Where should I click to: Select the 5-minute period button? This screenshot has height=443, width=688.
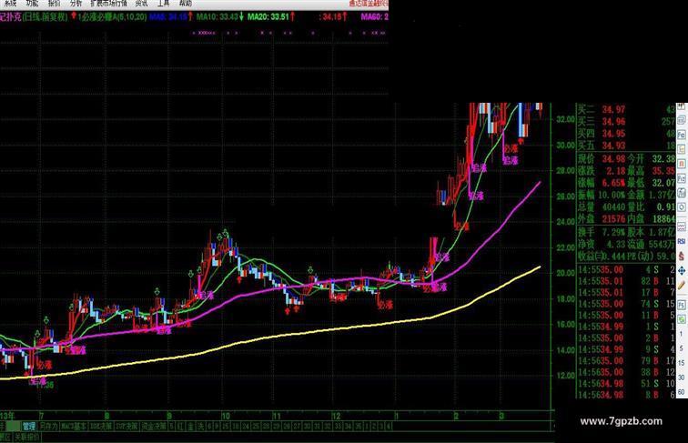(682, 348)
